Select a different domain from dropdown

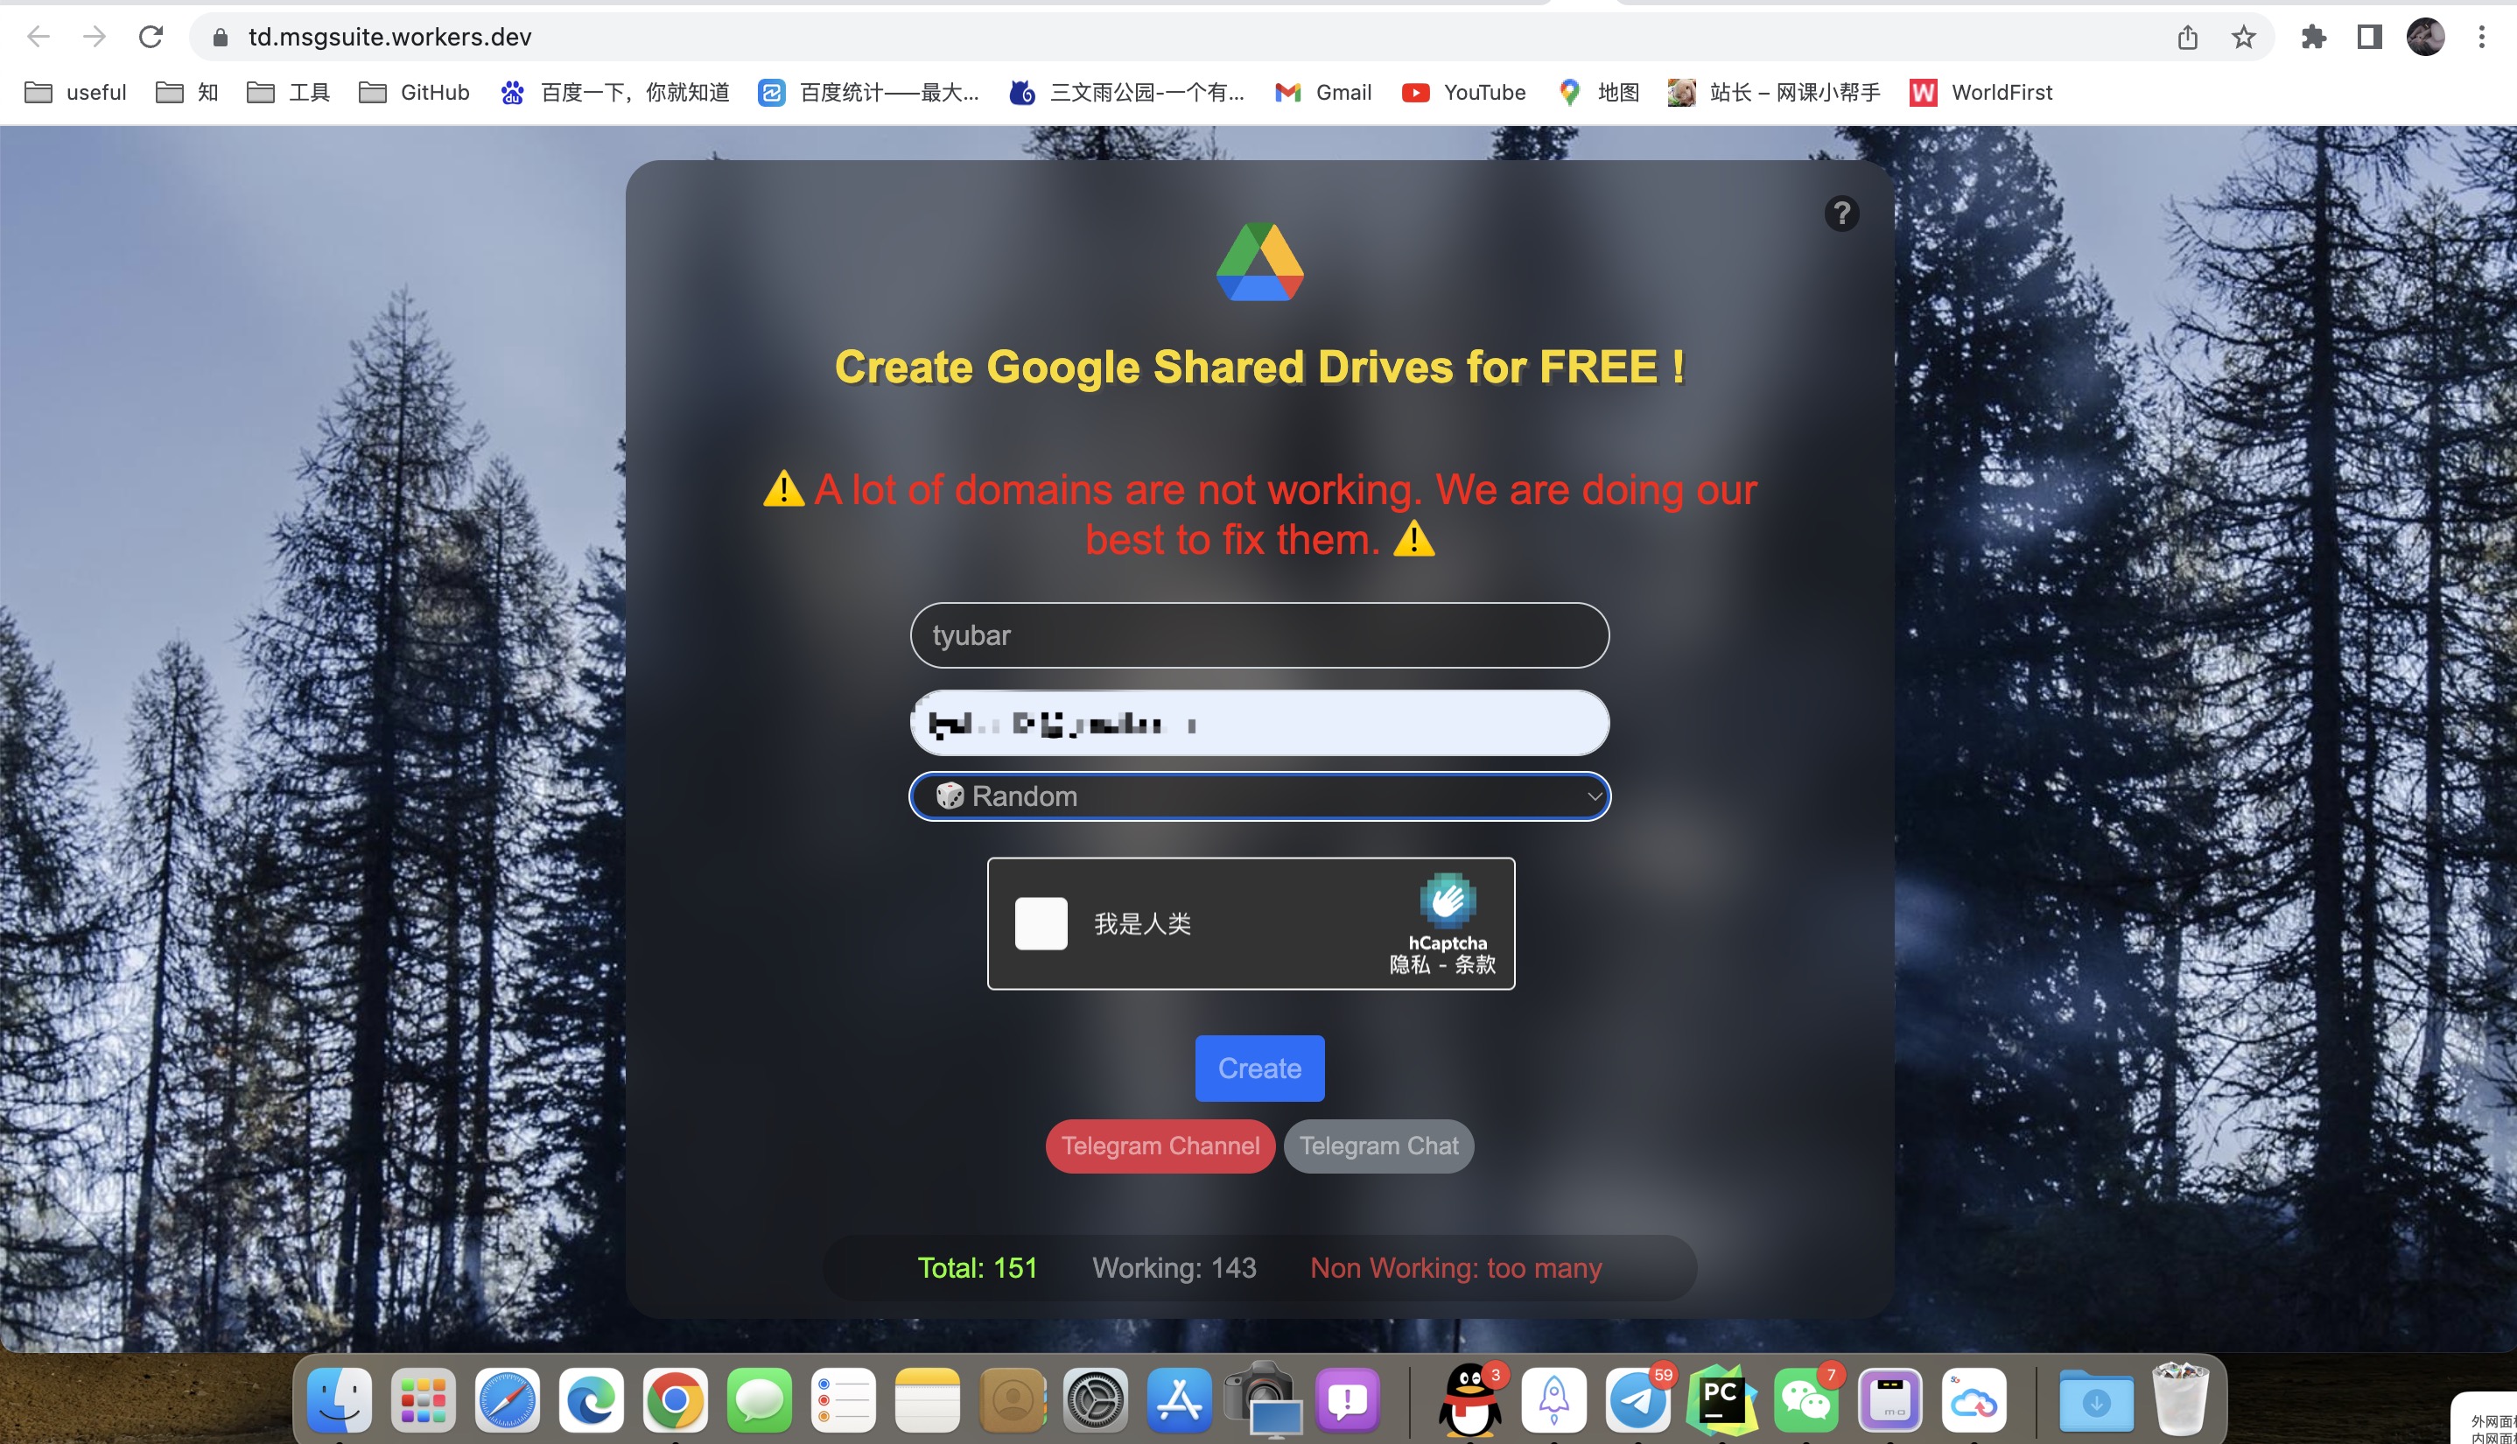pyautogui.click(x=1258, y=796)
